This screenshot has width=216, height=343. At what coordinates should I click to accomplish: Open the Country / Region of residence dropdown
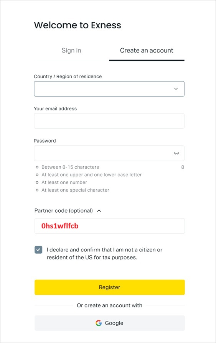pos(109,89)
